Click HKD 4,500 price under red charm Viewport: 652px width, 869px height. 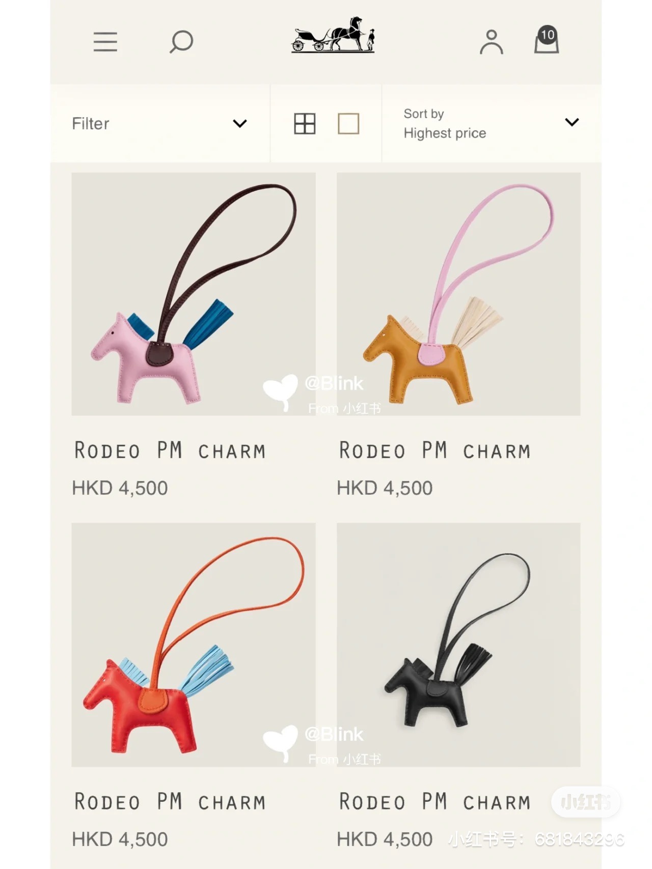tap(120, 839)
